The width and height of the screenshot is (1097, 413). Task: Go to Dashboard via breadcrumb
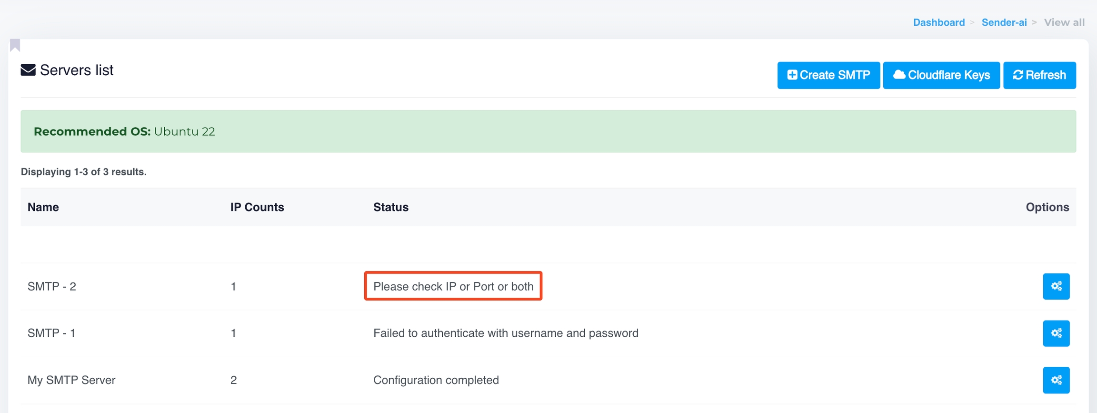point(938,22)
